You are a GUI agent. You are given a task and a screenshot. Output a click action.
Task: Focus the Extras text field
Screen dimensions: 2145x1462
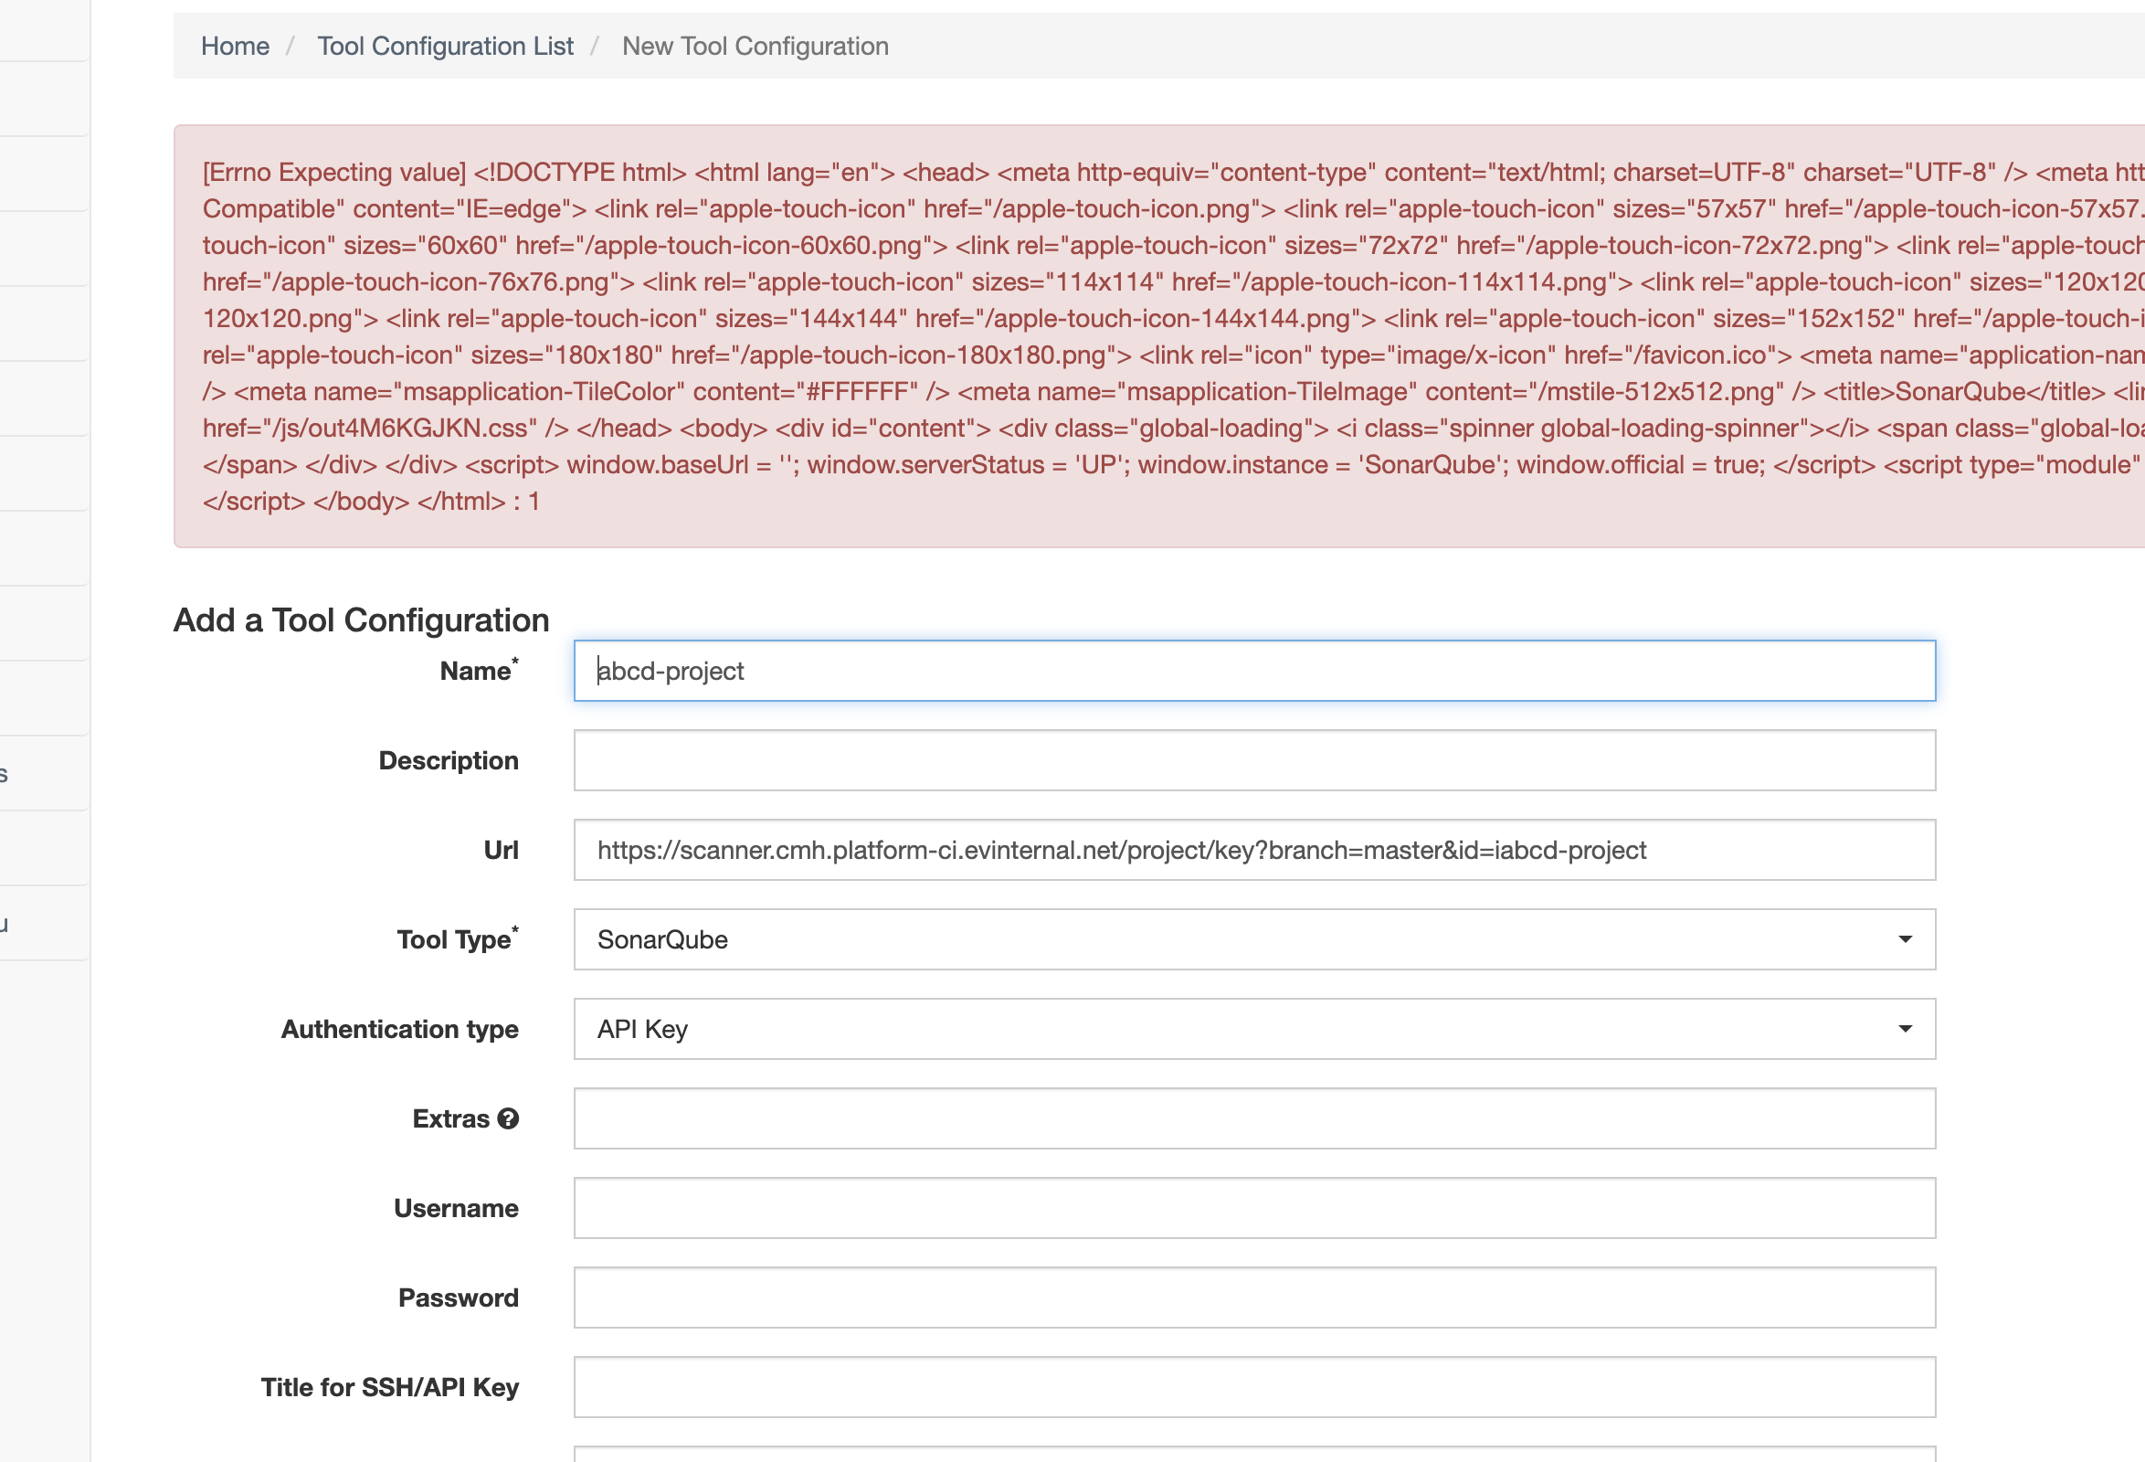pyautogui.click(x=1254, y=1118)
